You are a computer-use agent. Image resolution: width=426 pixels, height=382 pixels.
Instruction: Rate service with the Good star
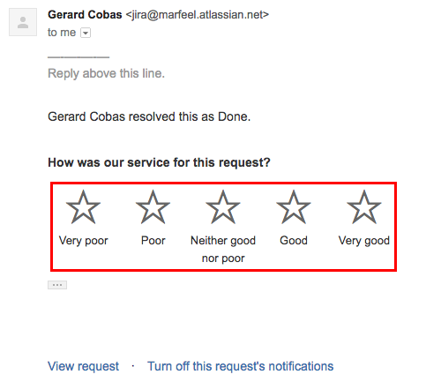(x=294, y=207)
